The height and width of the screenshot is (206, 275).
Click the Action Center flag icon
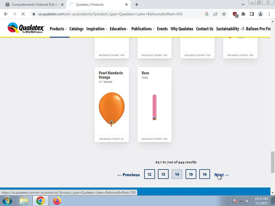pos(235,201)
